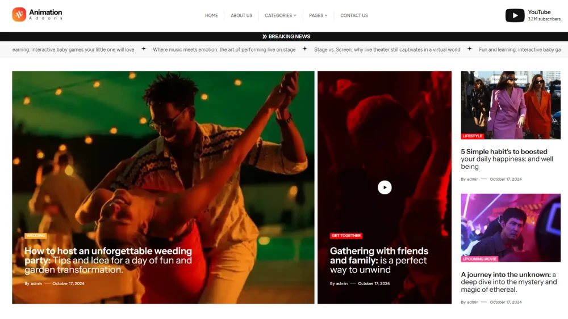Open the Home menu item

[211, 15]
